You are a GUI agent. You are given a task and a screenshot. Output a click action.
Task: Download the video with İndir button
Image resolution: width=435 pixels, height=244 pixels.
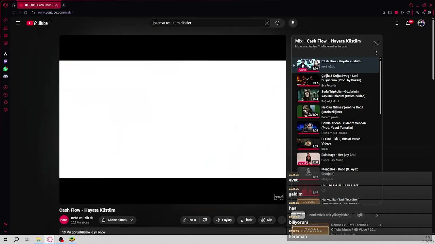[246, 220]
